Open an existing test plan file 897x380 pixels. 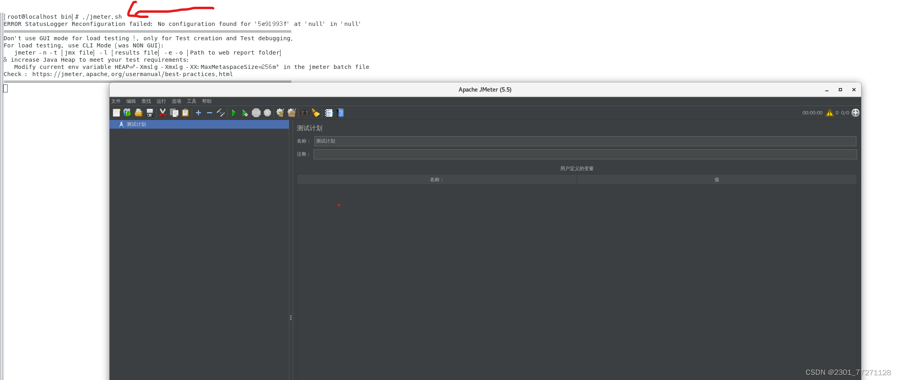pos(138,113)
